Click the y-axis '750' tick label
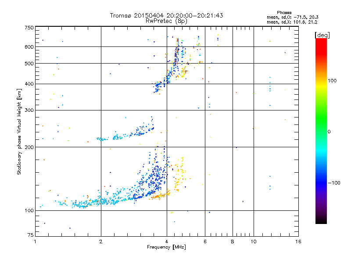This screenshot has width=351, height=263. click(x=29, y=28)
